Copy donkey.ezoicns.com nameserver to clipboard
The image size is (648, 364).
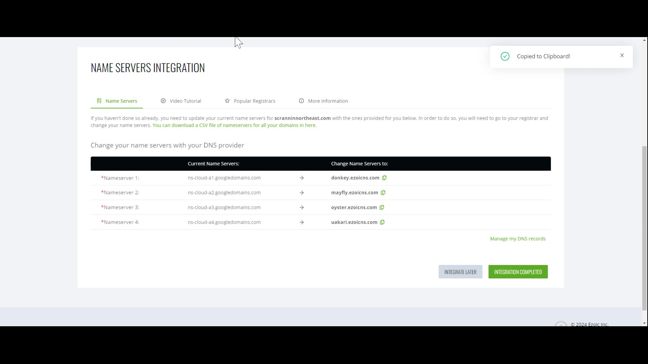click(384, 178)
